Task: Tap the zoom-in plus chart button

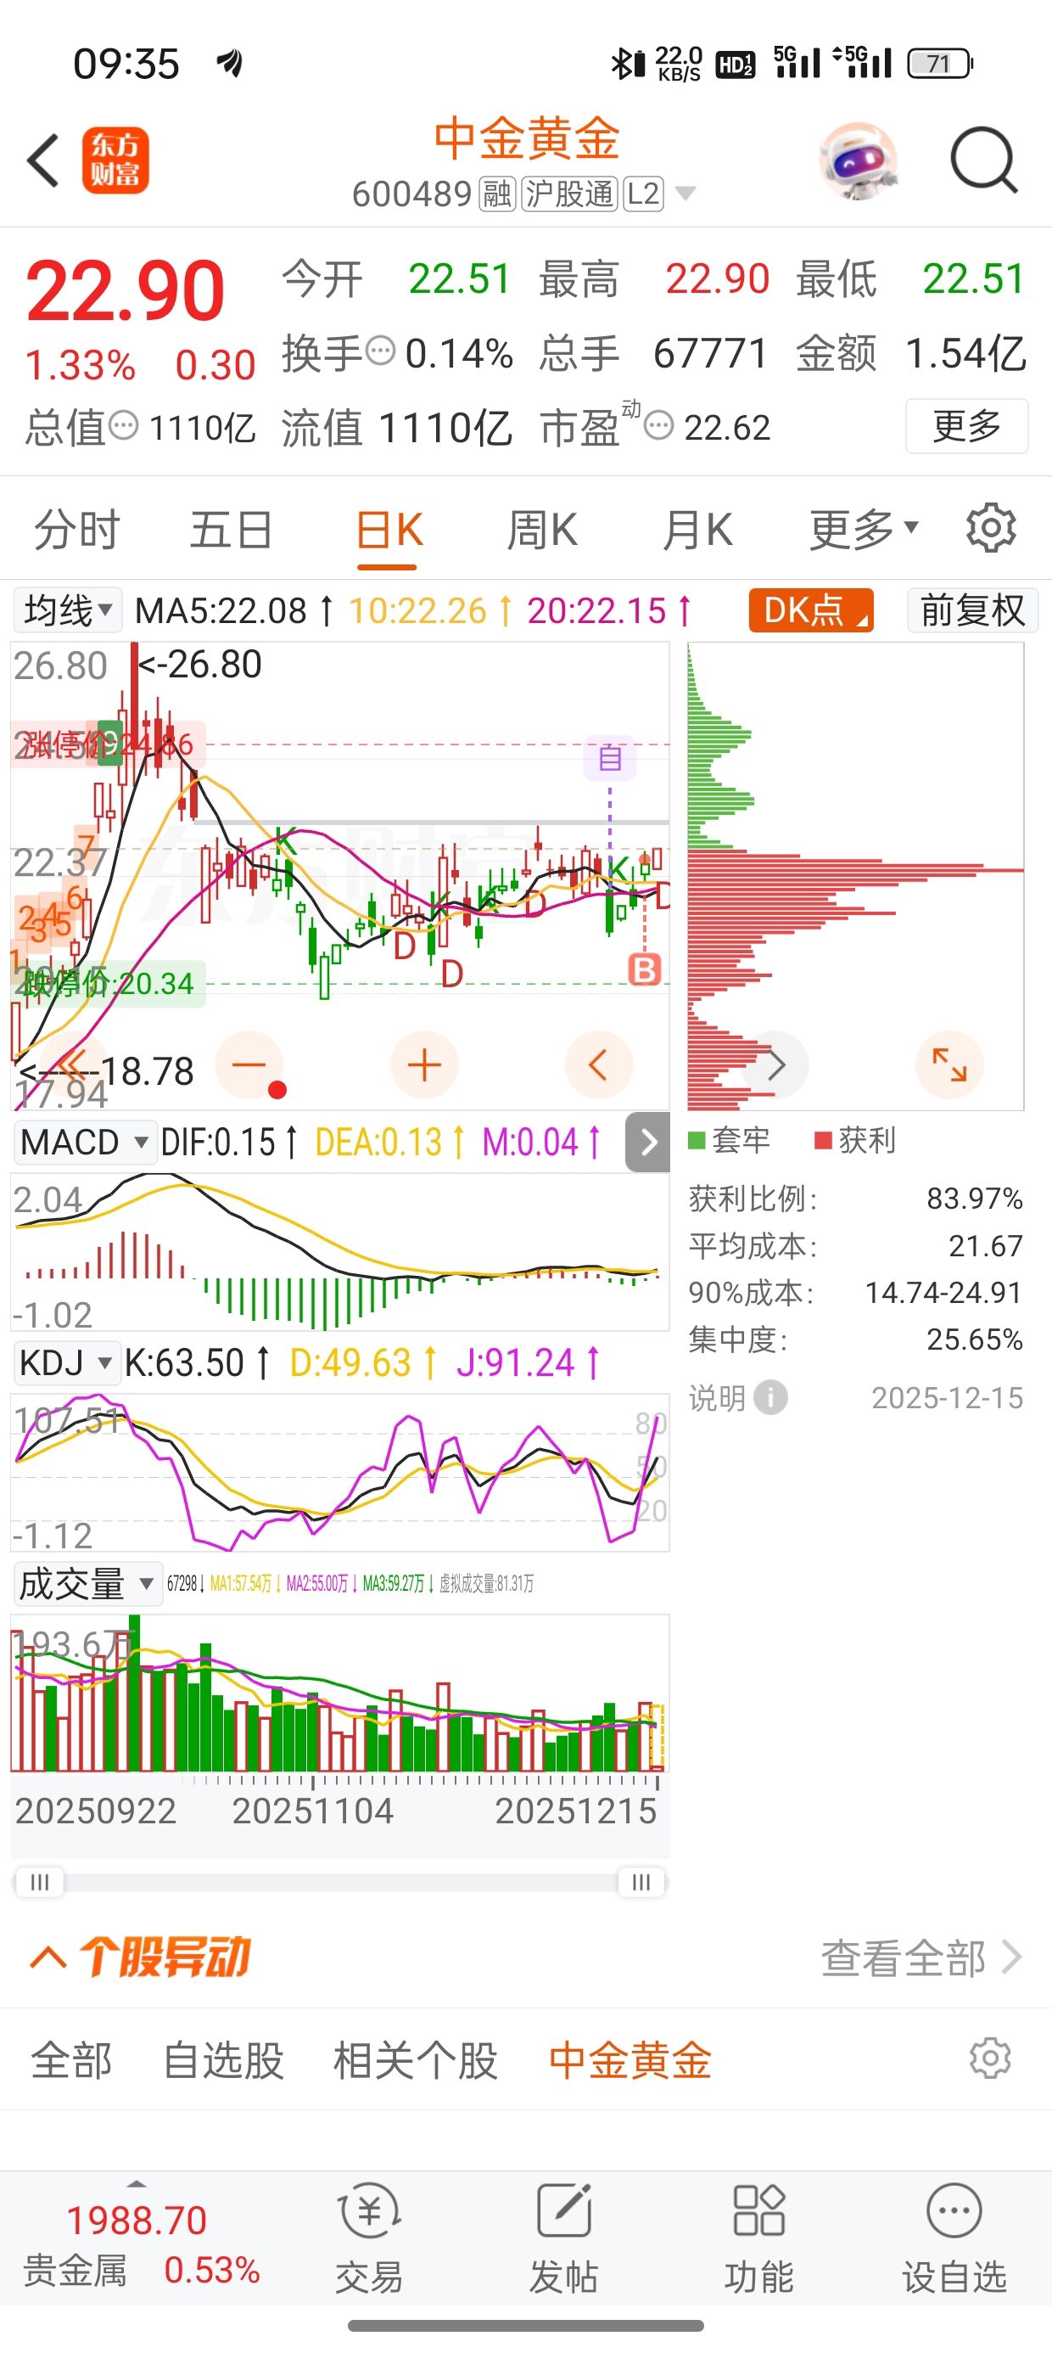Action: 423,1065
